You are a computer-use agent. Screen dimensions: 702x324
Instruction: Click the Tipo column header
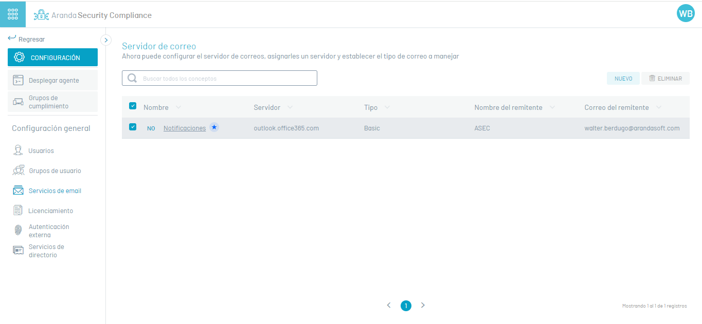pyautogui.click(x=371, y=107)
